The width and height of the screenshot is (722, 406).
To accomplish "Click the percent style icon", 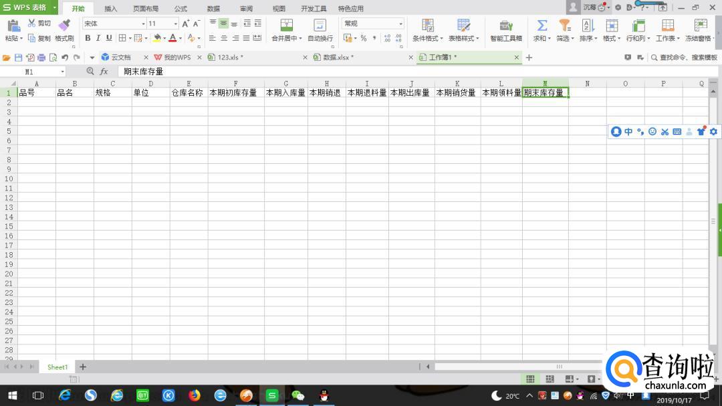I will click(x=363, y=38).
